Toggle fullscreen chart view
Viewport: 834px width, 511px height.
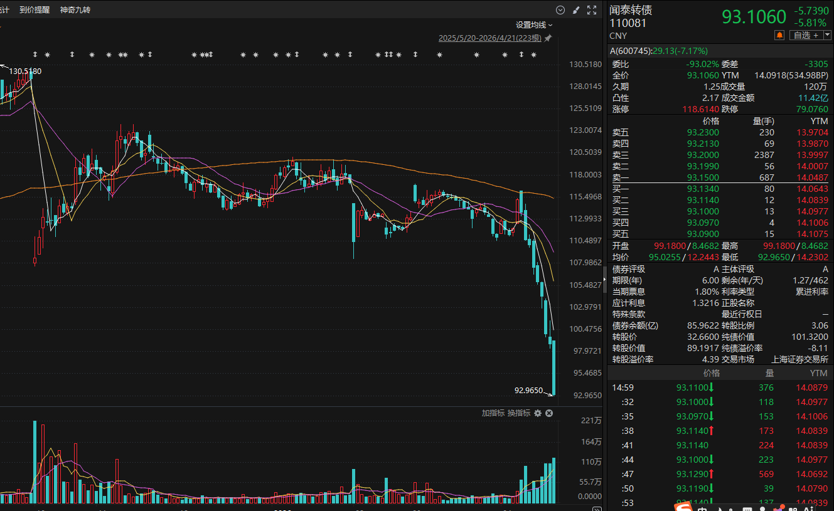pyautogui.click(x=591, y=10)
